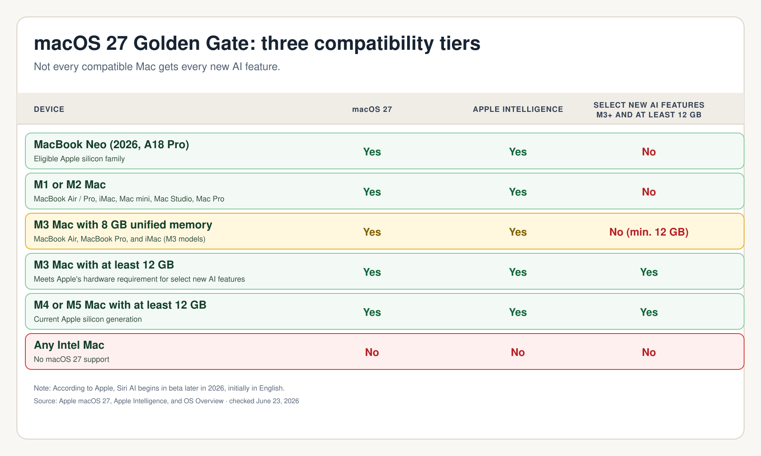Click macOS 27 'Yes' in MacBook Neo row
This screenshot has width=761, height=456.
pos(372,152)
